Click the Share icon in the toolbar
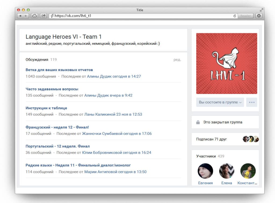275x203 pixels. point(43,16)
